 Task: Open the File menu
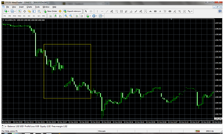coord(8,7)
